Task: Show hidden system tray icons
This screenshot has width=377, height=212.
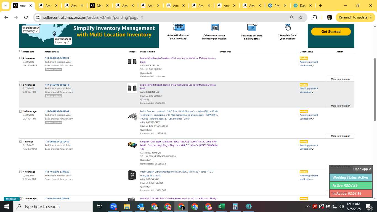Action: [x=308, y=206]
